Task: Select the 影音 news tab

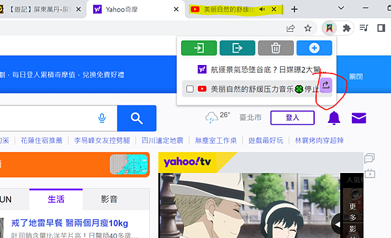Action: click(109, 199)
